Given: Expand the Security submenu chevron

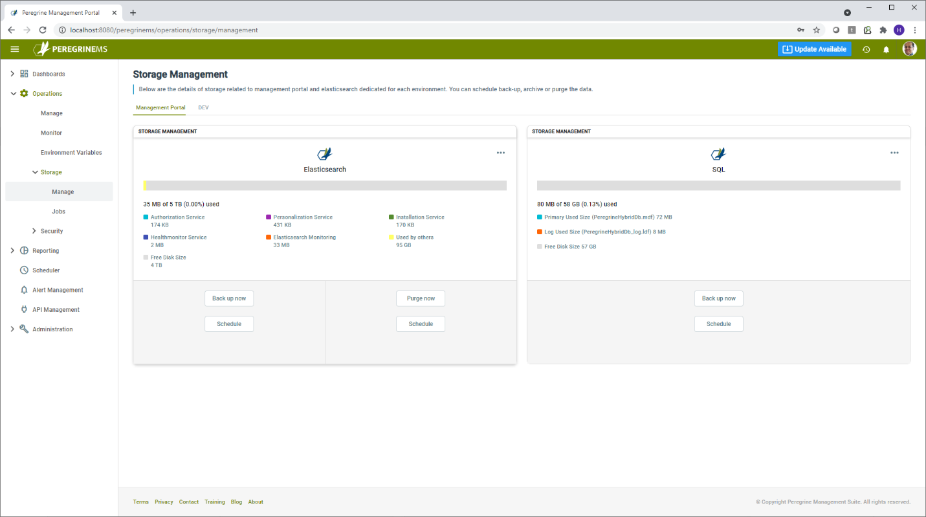Looking at the screenshot, I should (x=35, y=231).
